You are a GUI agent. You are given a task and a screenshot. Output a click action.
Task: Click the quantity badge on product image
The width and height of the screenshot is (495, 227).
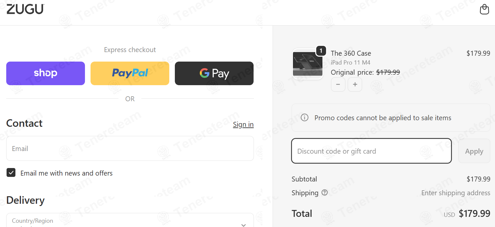(321, 51)
